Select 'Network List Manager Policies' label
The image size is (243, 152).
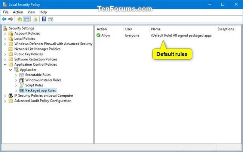37,49
